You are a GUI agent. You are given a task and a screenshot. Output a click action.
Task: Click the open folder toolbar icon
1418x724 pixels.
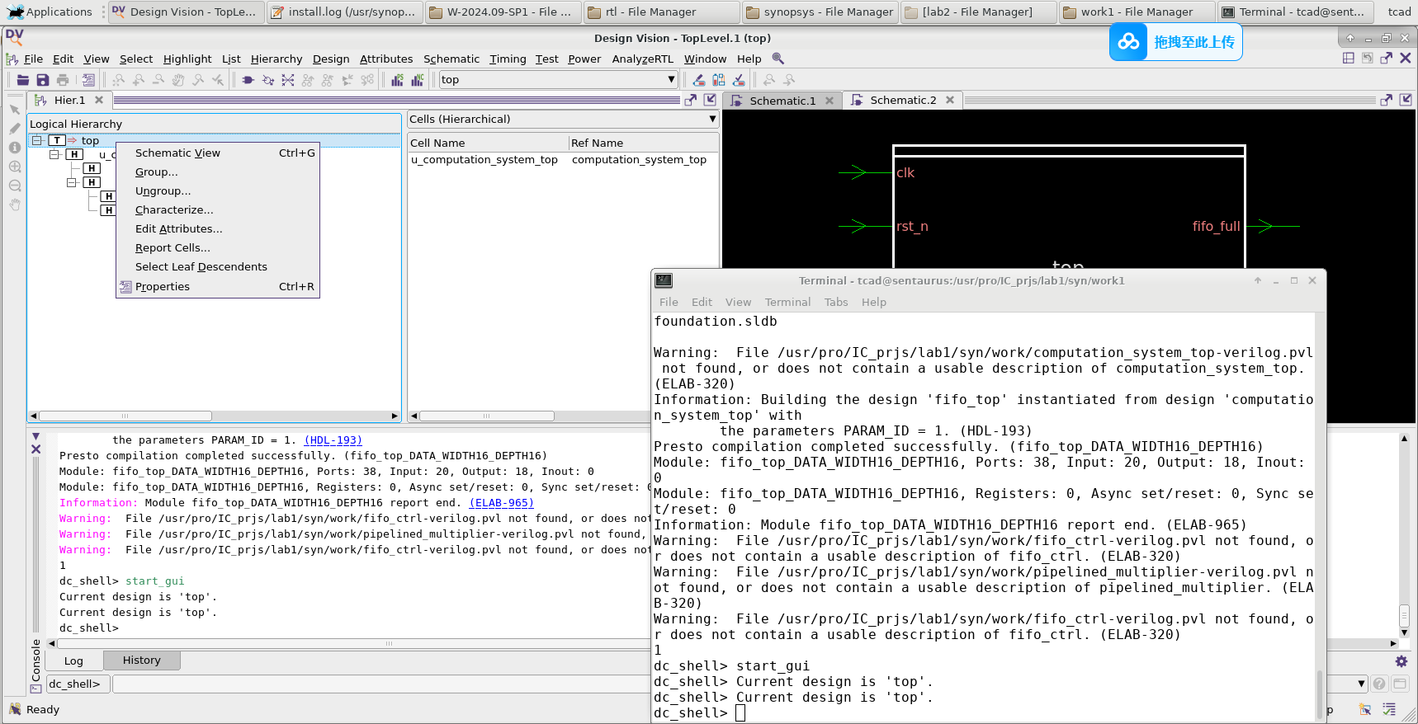click(x=23, y=80)
